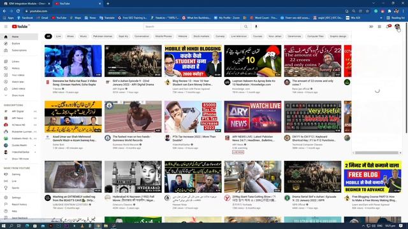This screenshot has height=229, width=408.
Task: Open Settings in sidebar
Action: pos(19,198)
